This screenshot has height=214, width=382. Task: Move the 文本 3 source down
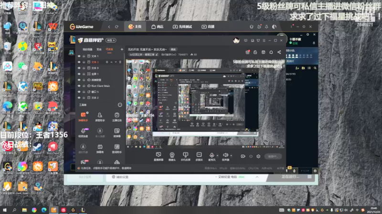(116, 62)
